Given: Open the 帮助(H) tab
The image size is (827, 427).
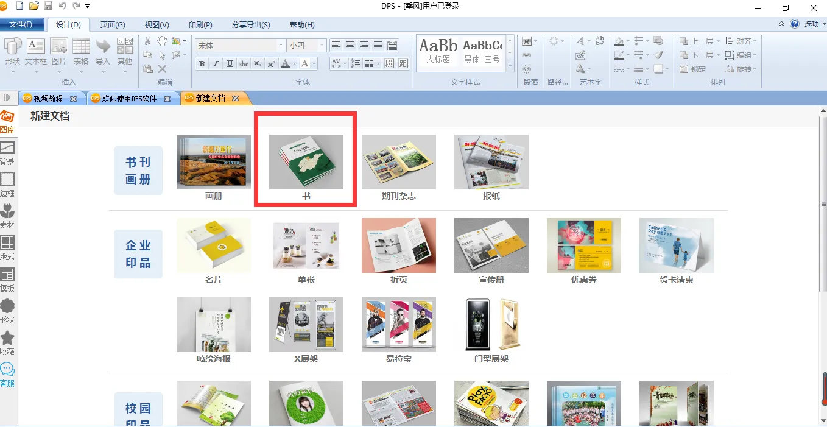Looking at the screenshot, I should pos(302,25).
